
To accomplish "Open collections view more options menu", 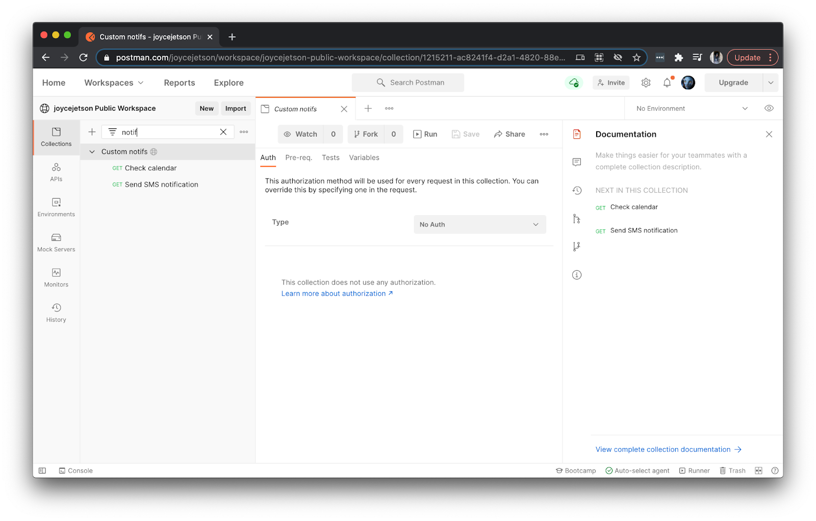I will point(244,132).
